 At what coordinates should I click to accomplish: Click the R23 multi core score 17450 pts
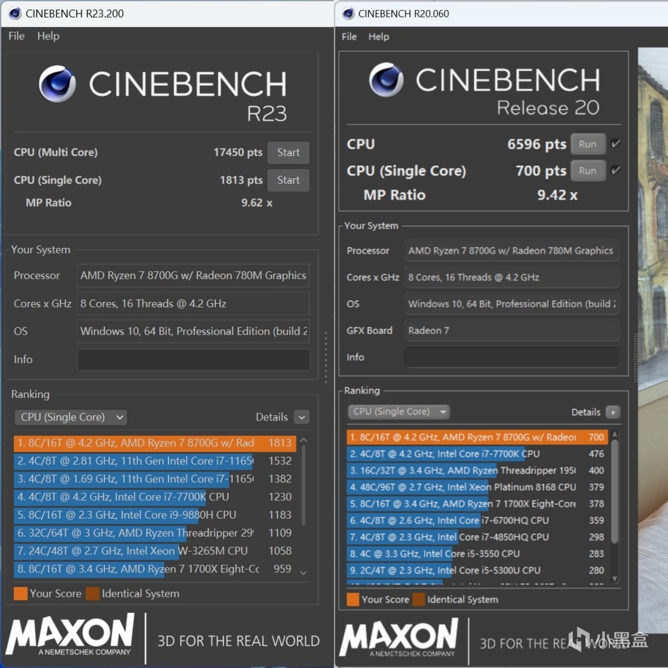238,153
